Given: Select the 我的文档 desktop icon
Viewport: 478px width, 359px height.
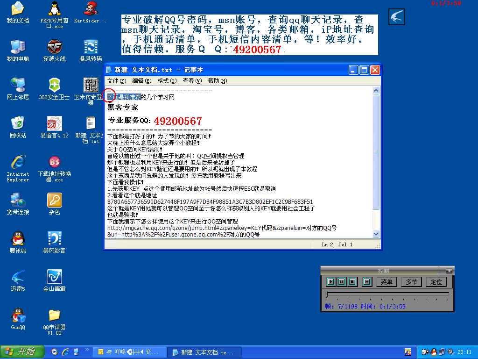Looking at the screenshot, I should point(18,12).
